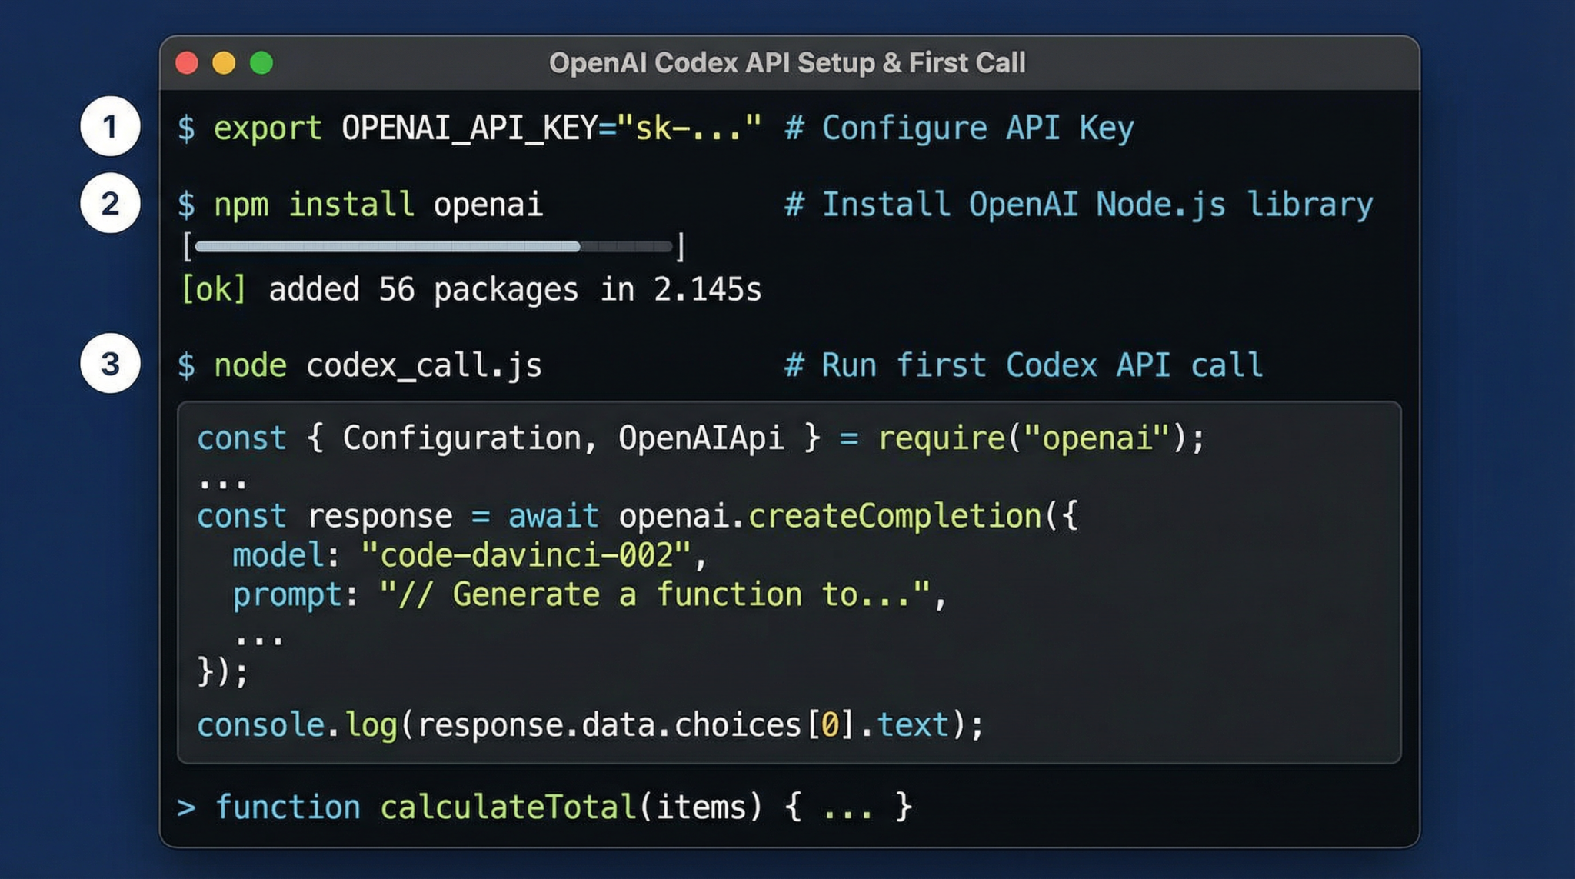Click the red traffic light button
Screen dimensions: 1575x879
186,62
